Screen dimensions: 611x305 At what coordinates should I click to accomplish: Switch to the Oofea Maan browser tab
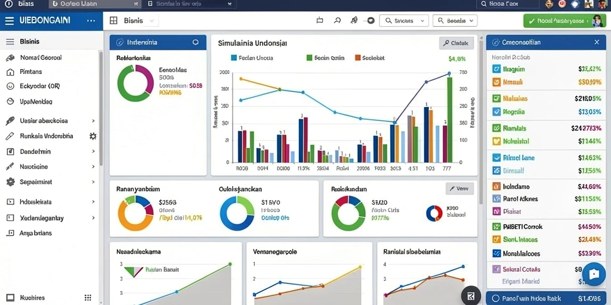pos(95,4)
